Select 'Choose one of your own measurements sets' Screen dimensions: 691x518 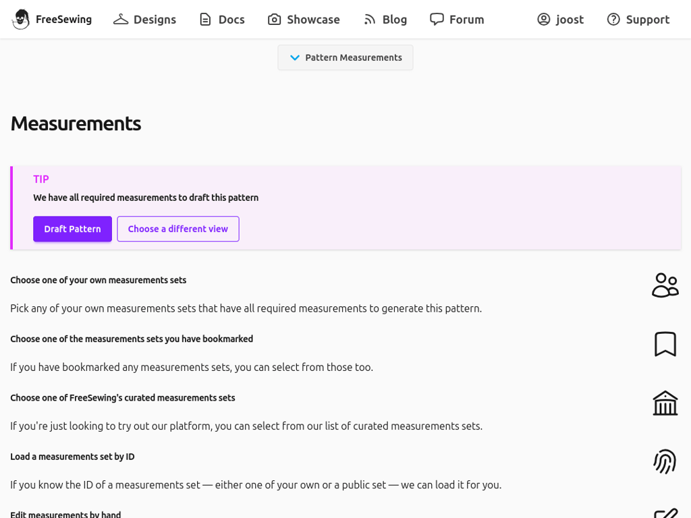pos(99,280)
